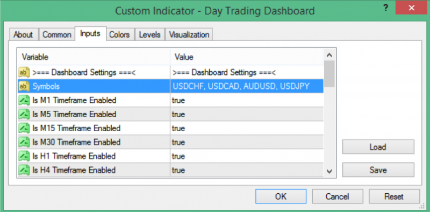Select the 'Is H1 Timeframe Enabled' variable name
Viewport: 430px width, 212px height.
click(74, 156)
